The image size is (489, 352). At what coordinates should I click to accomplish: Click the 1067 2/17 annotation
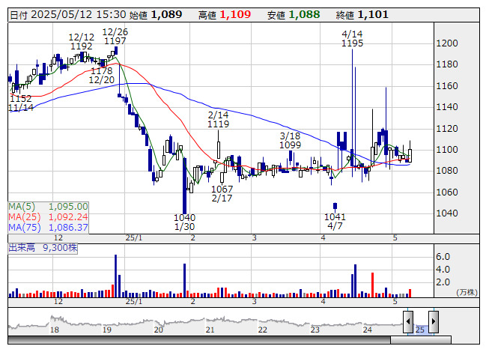coord(222,194)
